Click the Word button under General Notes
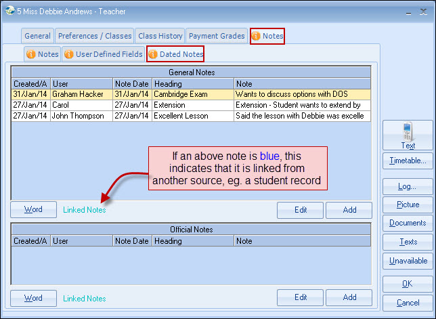 [x=33, y=210]
